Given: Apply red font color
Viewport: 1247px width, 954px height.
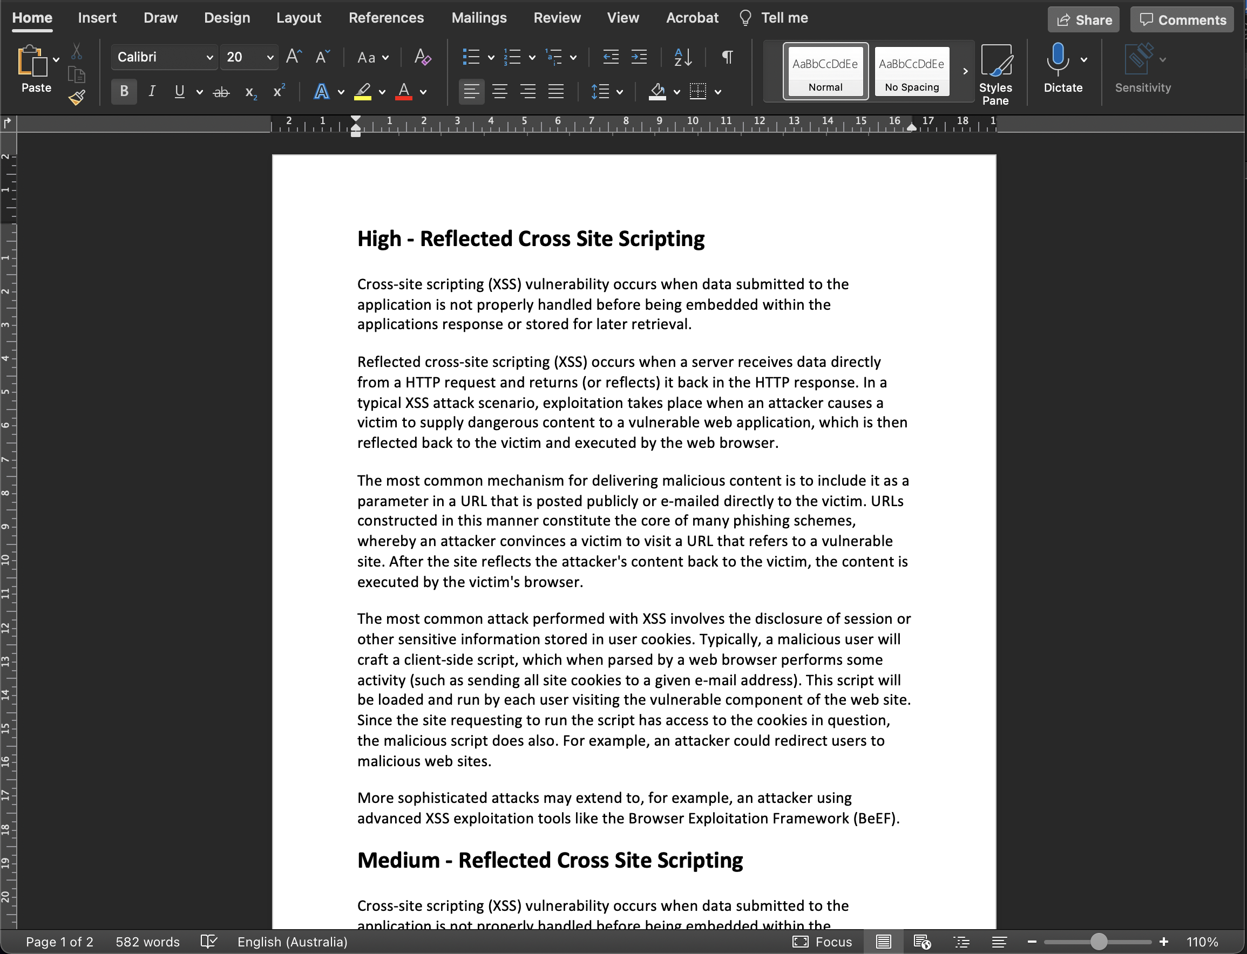Looking at the screenshot, I should 403,91.
